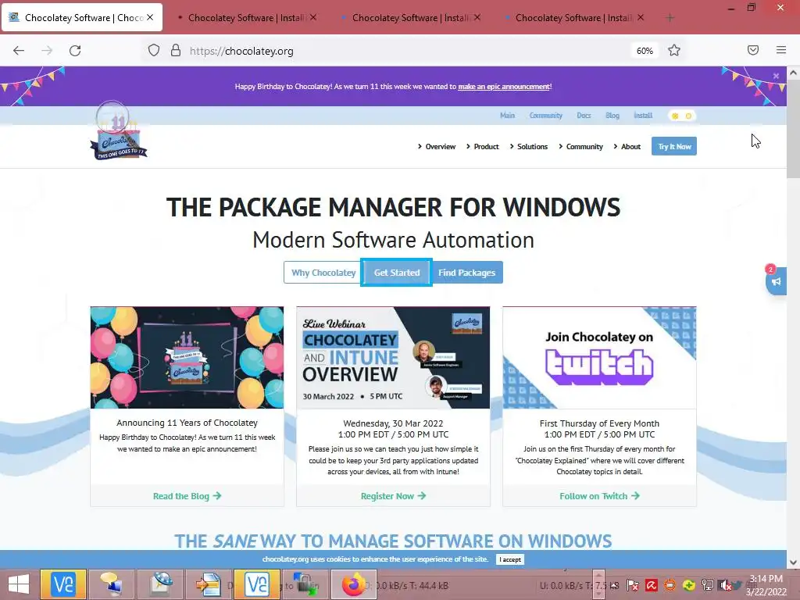Open the document-with-arrow taskbar icon
Image resolution: width=800 pixels, height=600 pixels.
pyautogui.click(x=209, y=584)
